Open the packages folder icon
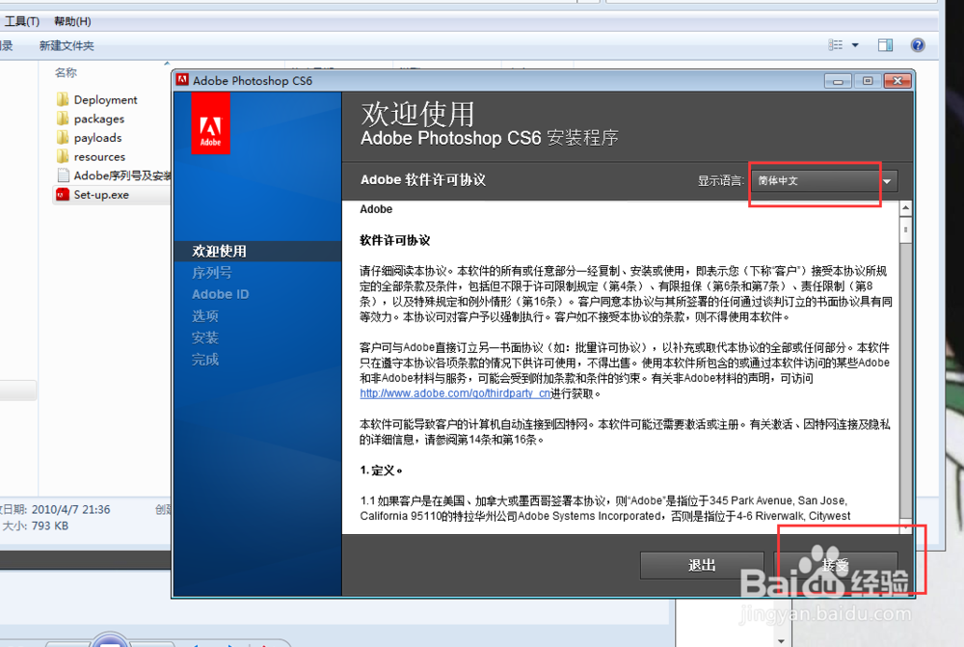Image resolution: width=964 pixels, height=647 pixels. pos(63,118)
